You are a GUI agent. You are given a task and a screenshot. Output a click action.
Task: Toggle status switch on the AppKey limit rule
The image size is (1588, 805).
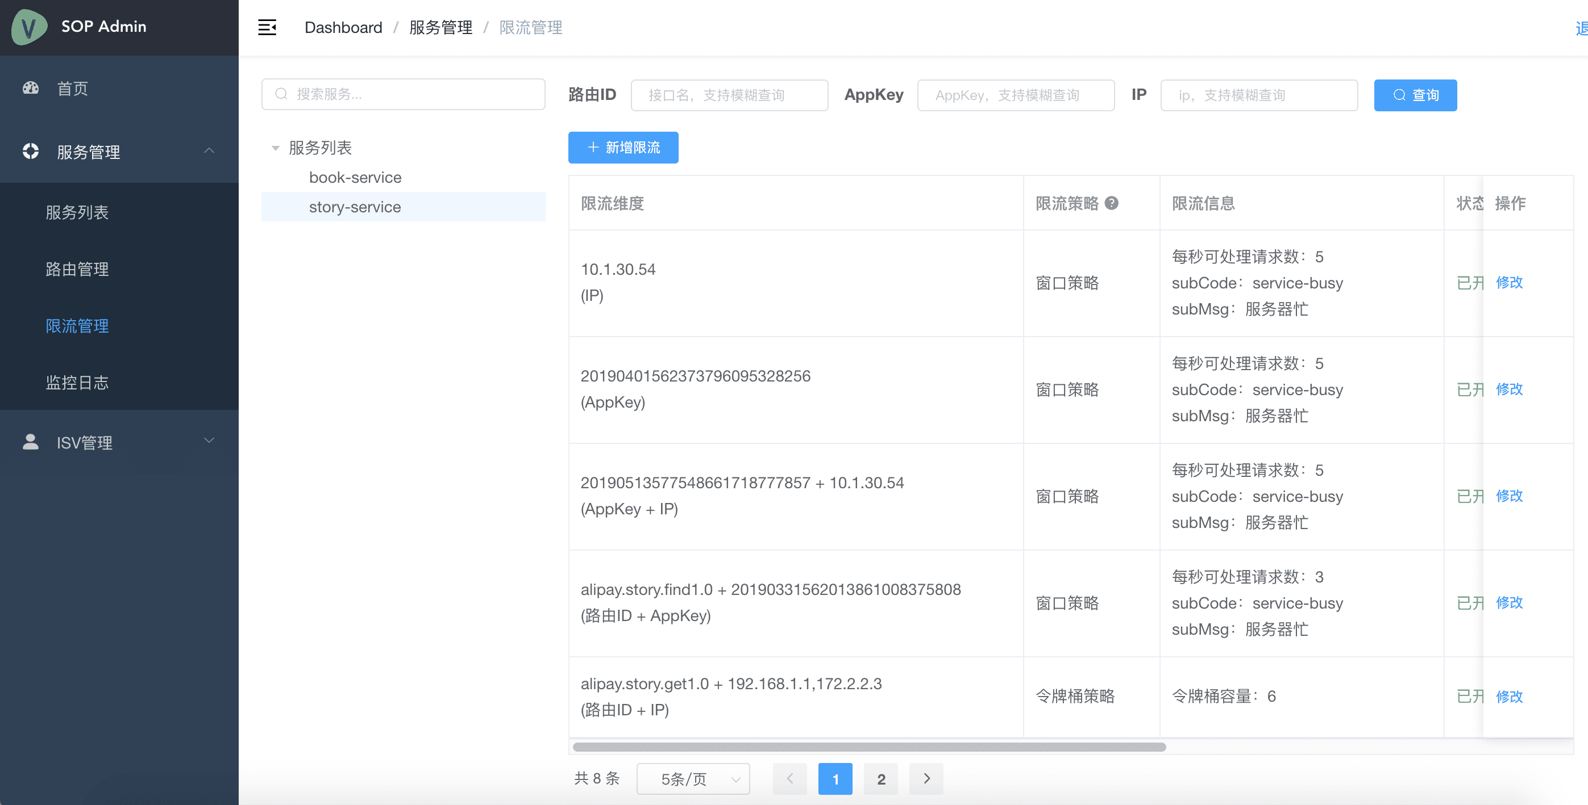pos(1470,389)
